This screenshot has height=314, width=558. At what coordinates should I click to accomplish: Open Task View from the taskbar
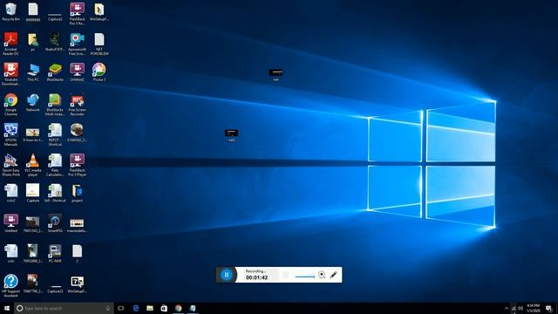point(121,308)
